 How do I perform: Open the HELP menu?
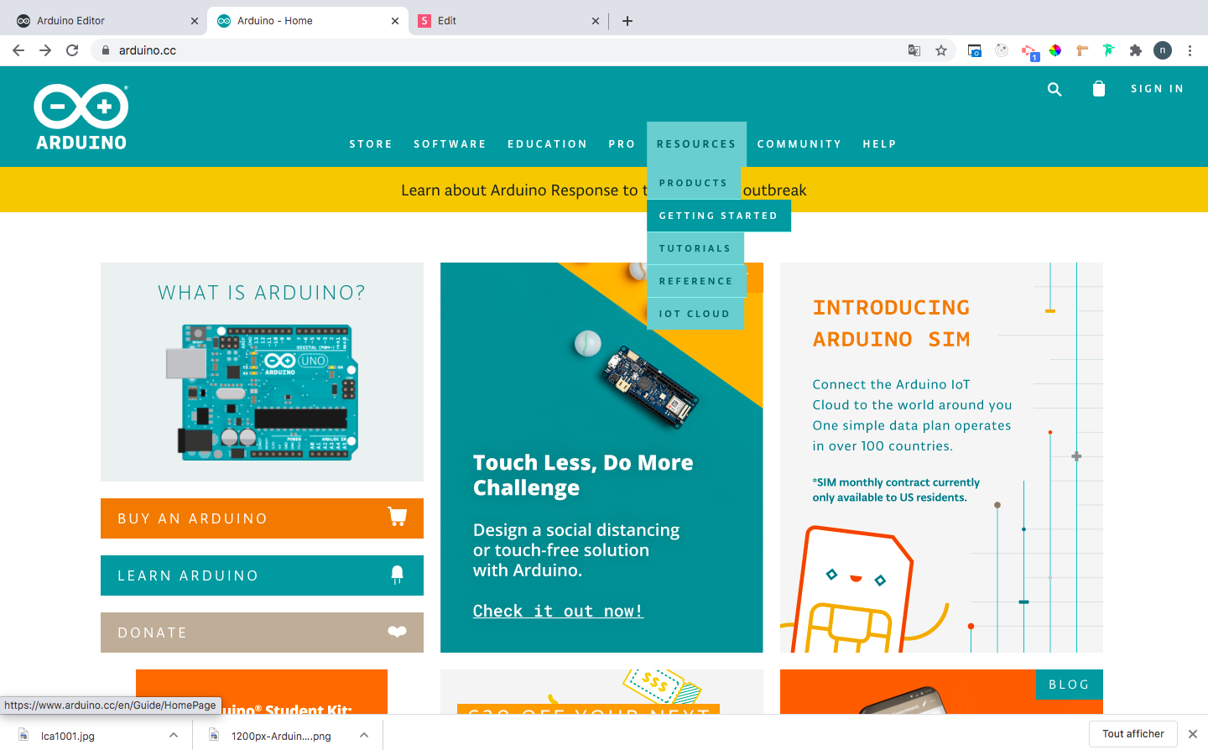pyautogui.click(x=879, y=144)
